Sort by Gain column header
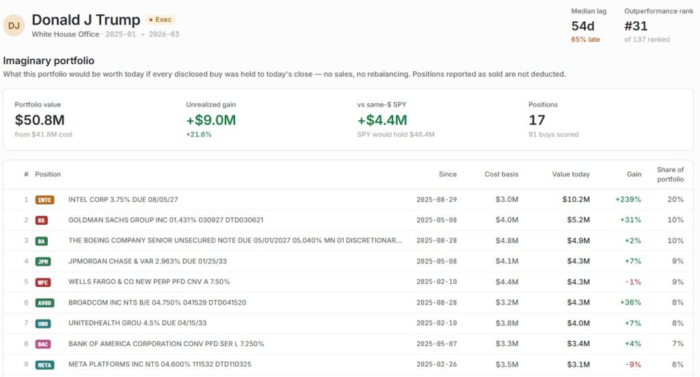The height and width of the screenshot is (377, 700). coord(634,174)
